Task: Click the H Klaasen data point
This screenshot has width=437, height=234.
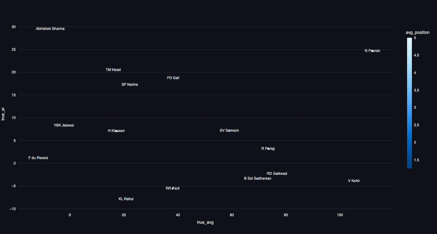Action: pyautogui.click(x=116, y=130)
